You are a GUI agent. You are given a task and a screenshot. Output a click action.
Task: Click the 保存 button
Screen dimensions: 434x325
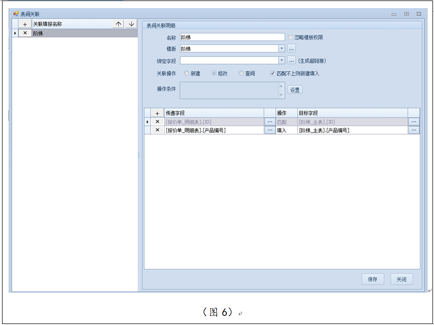tap(373, 279)
